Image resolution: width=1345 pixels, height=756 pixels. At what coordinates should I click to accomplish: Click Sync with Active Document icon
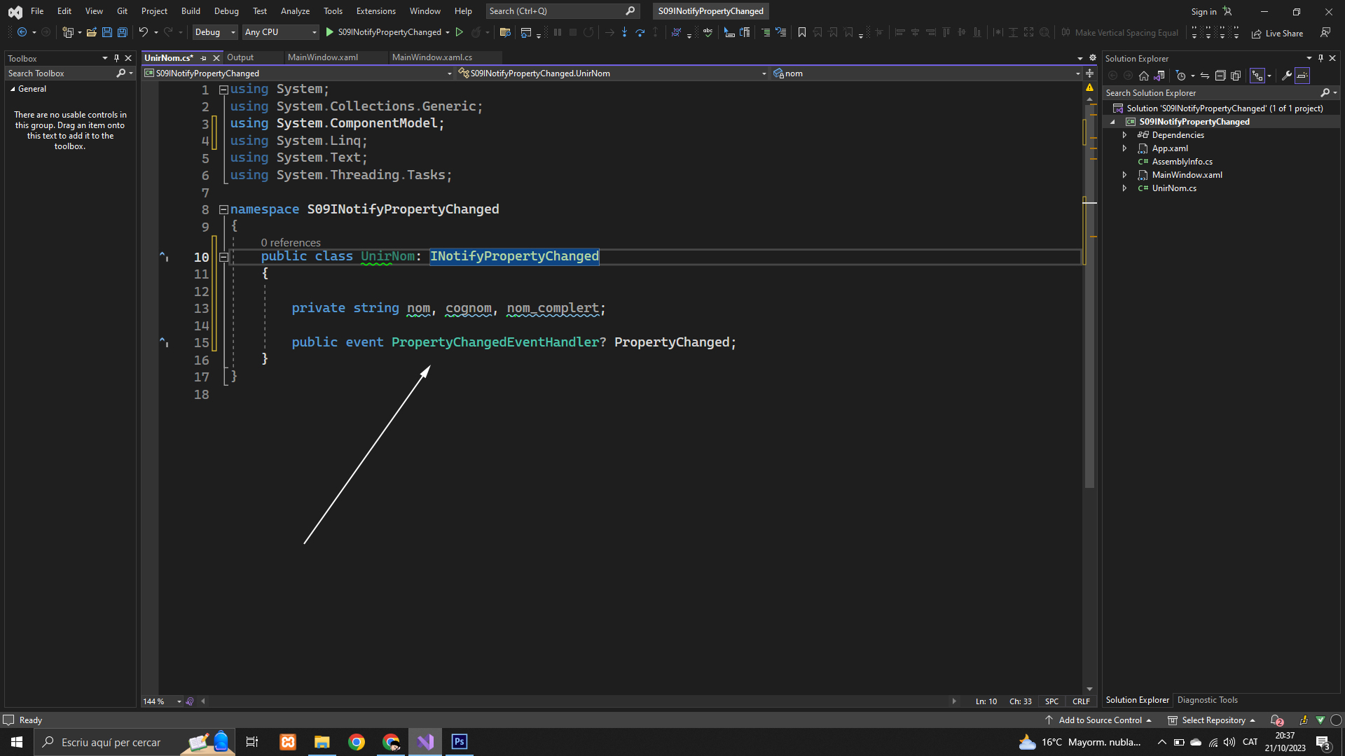tap(1205, 76)
